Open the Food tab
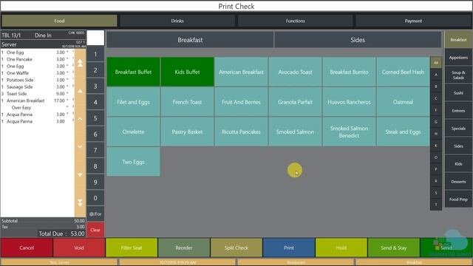Viewport: 473px width, 266px height. coord(59,21)
